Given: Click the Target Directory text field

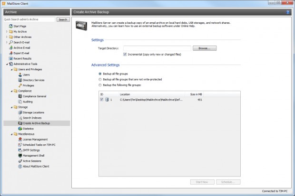Looking at the screenshot, I should click(x=157, y=48).
